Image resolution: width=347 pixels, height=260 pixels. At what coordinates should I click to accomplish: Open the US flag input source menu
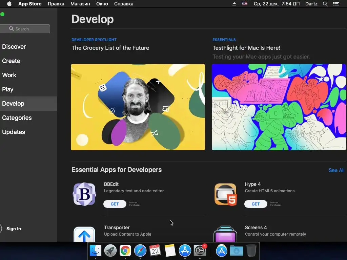click(245, 4)
